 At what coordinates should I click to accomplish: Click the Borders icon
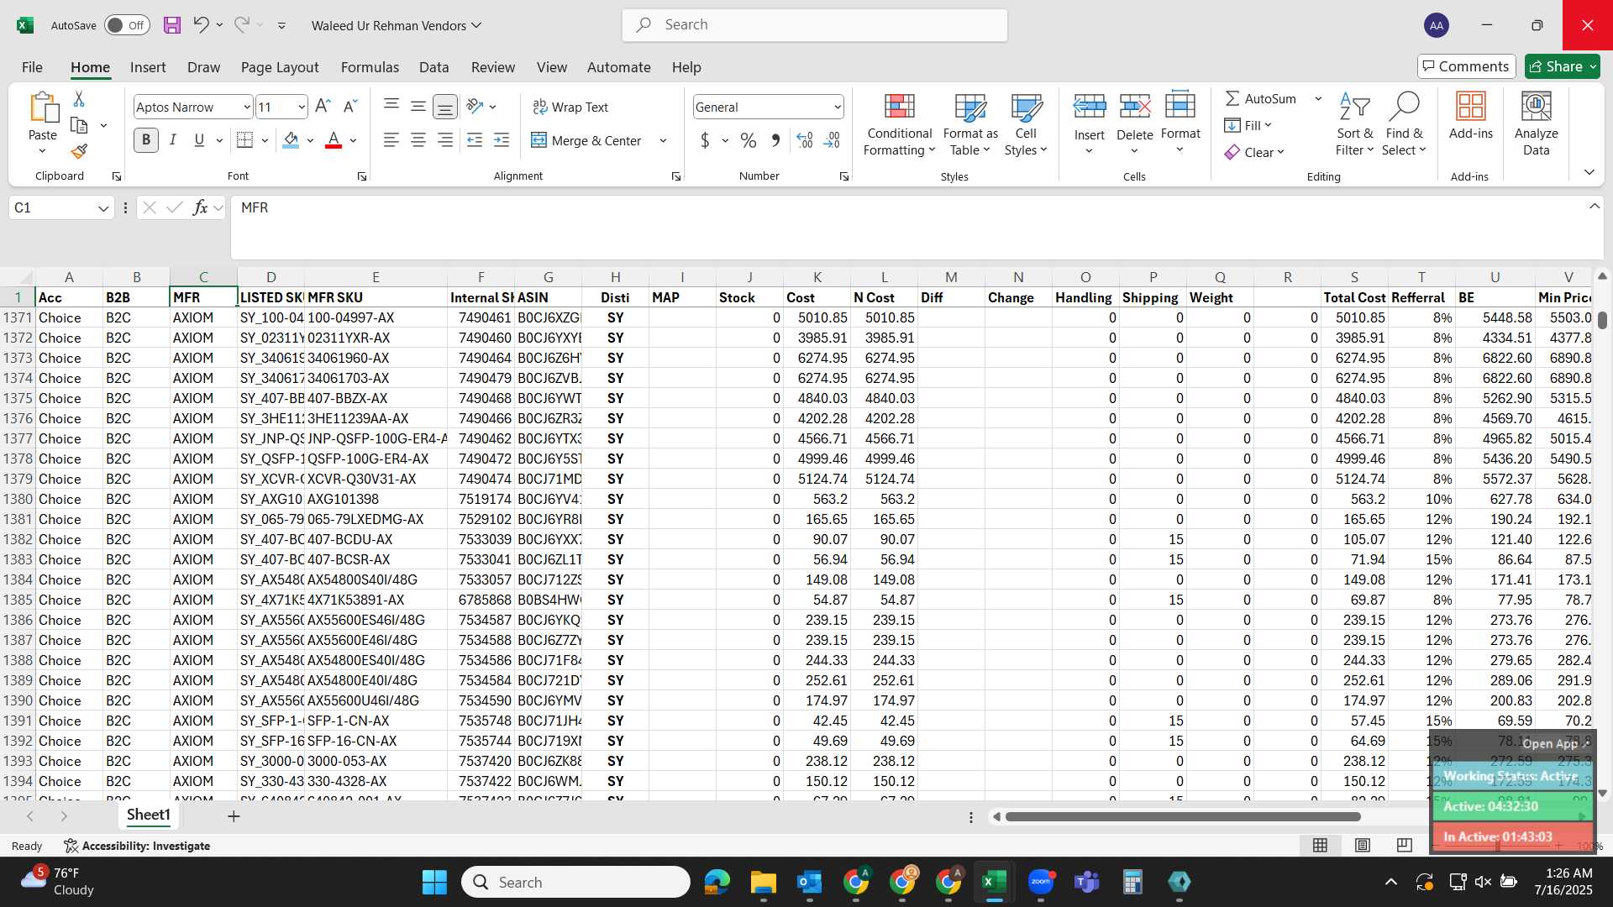pyautogui.click(x=244, y=140)
